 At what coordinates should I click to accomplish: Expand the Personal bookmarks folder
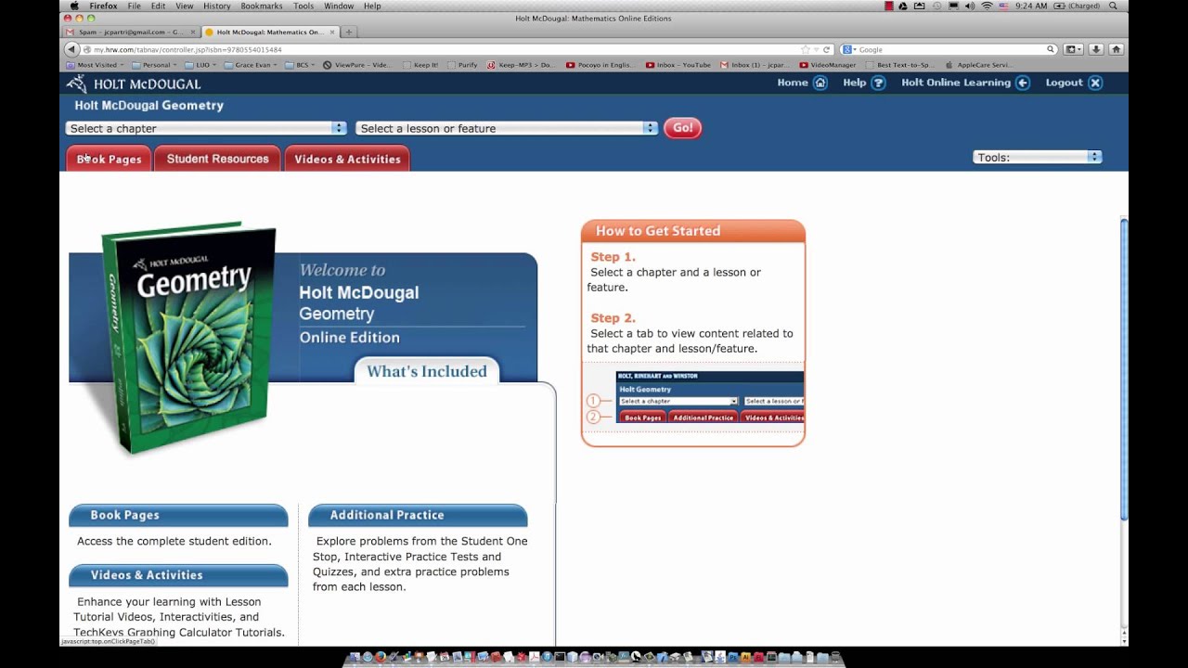click(155, 65)
